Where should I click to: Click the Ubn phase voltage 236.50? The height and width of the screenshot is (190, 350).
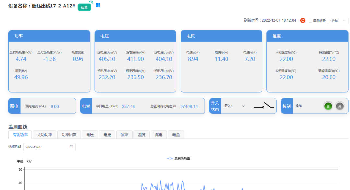135,77
